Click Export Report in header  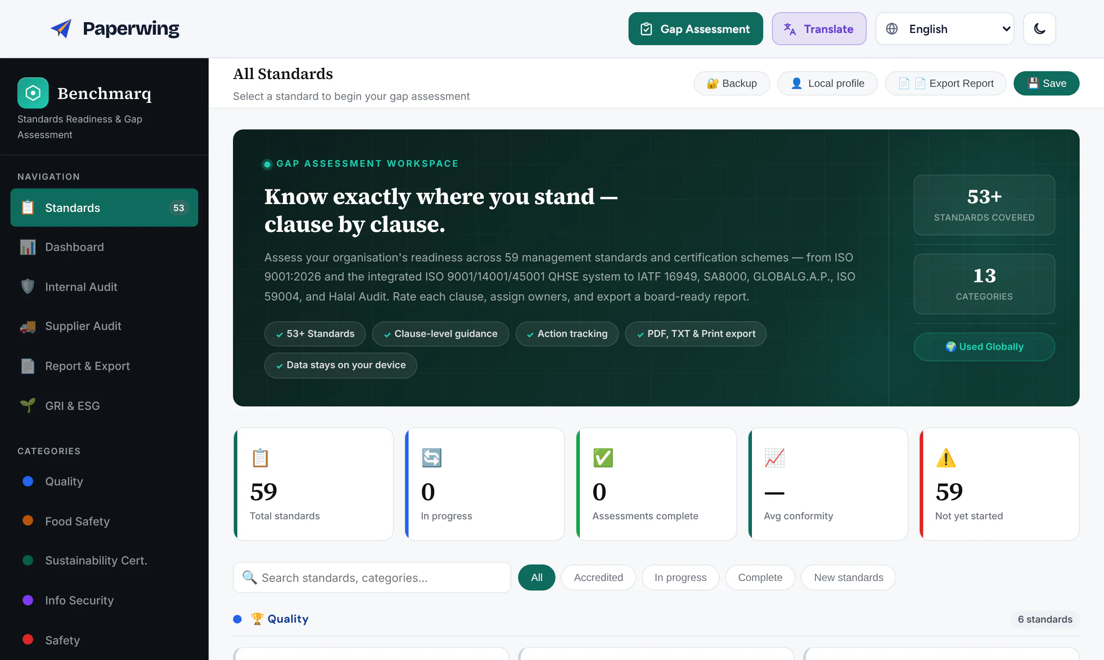pos(945,83)
